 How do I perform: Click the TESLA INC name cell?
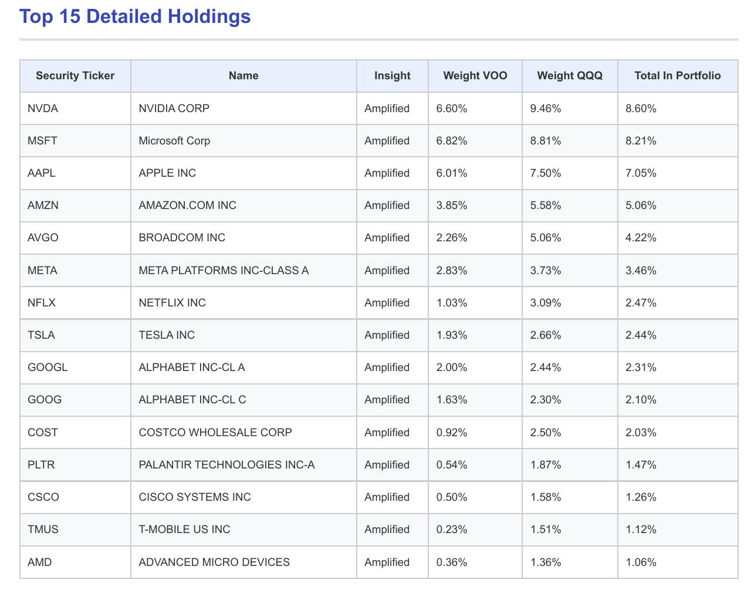[167, 335]
